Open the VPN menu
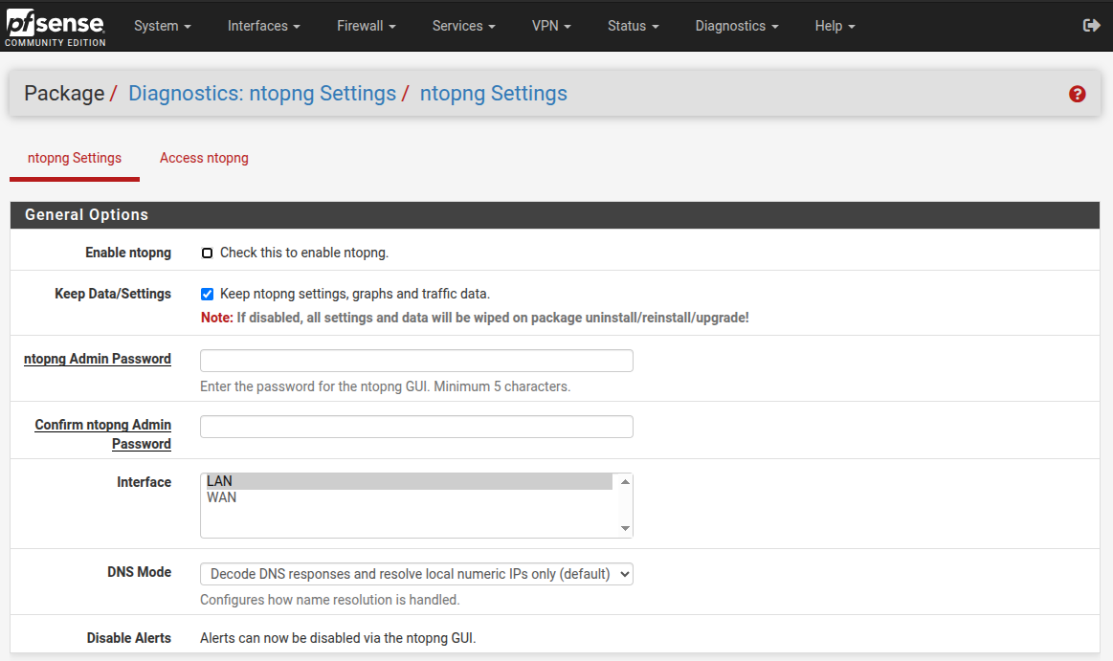The width and height of the screenshot is (1113, 661). (x=551, y=26)
